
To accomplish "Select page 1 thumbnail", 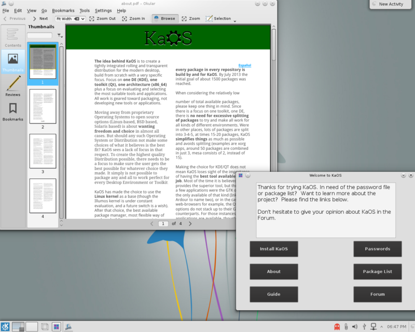I will click(x=43, y=61).
